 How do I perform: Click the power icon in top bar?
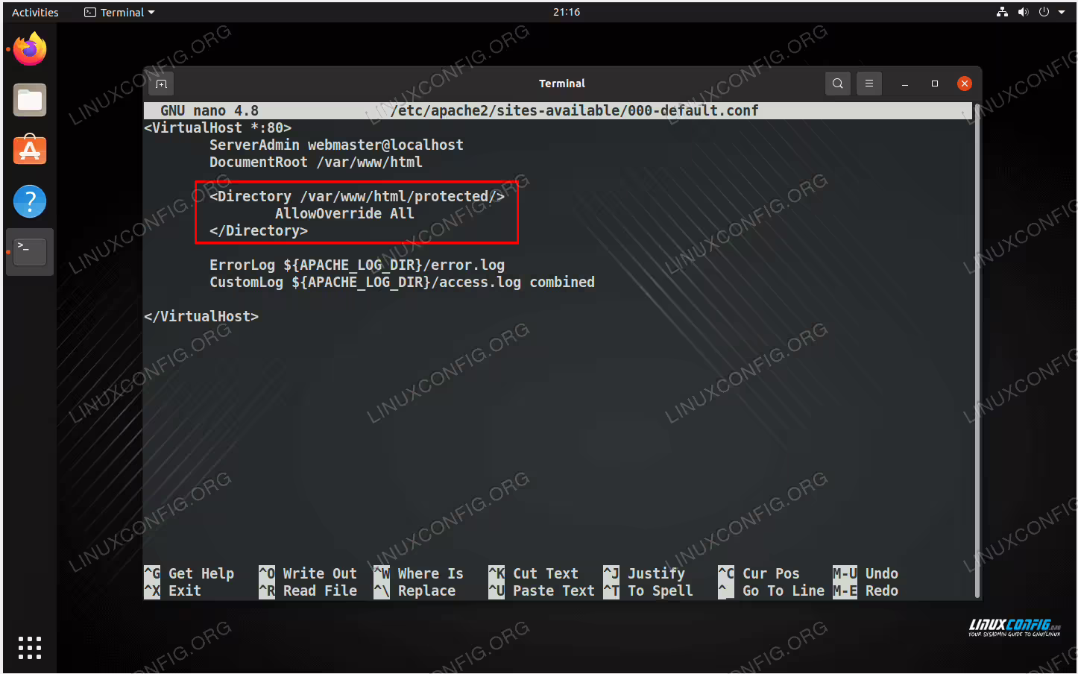(x=1044, y=12)
